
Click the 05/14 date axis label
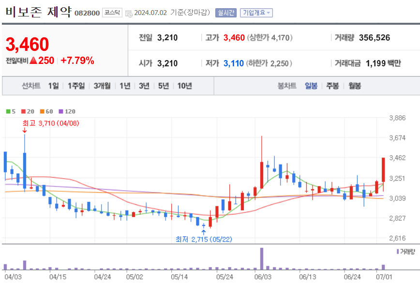point(180,277)
